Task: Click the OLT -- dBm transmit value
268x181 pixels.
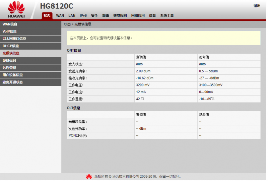Action: 141,128
